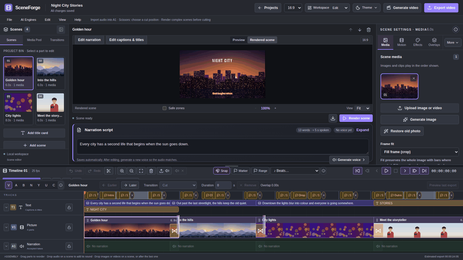The width and height of the screenshot is (463, 260).
Task: Download the rendered scene icon
Action: click(333, 118)
